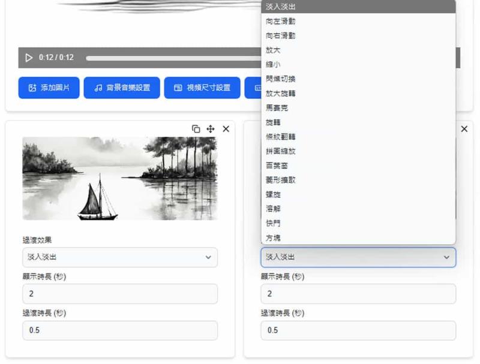Choose 縮小 transition option
Screen dimensions: 480x364
click(358, 64)
